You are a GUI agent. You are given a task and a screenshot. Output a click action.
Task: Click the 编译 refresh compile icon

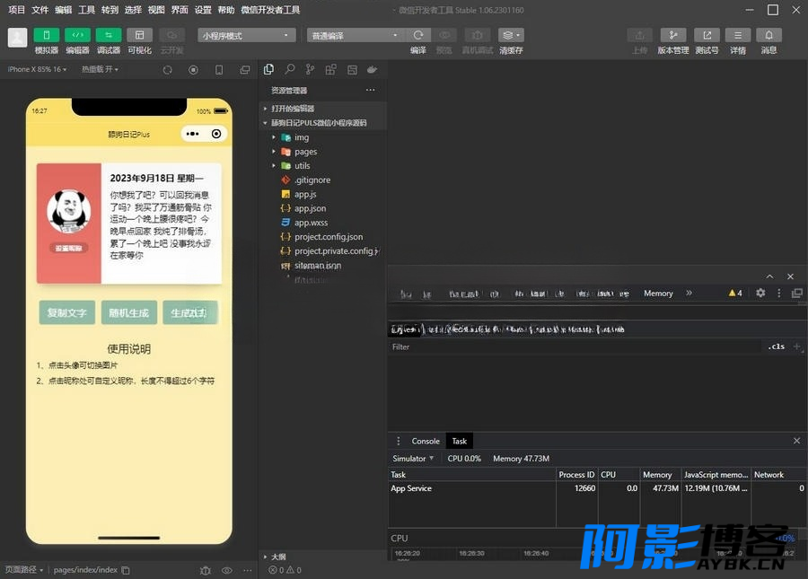pyautogui.click(x=417, y=35)
